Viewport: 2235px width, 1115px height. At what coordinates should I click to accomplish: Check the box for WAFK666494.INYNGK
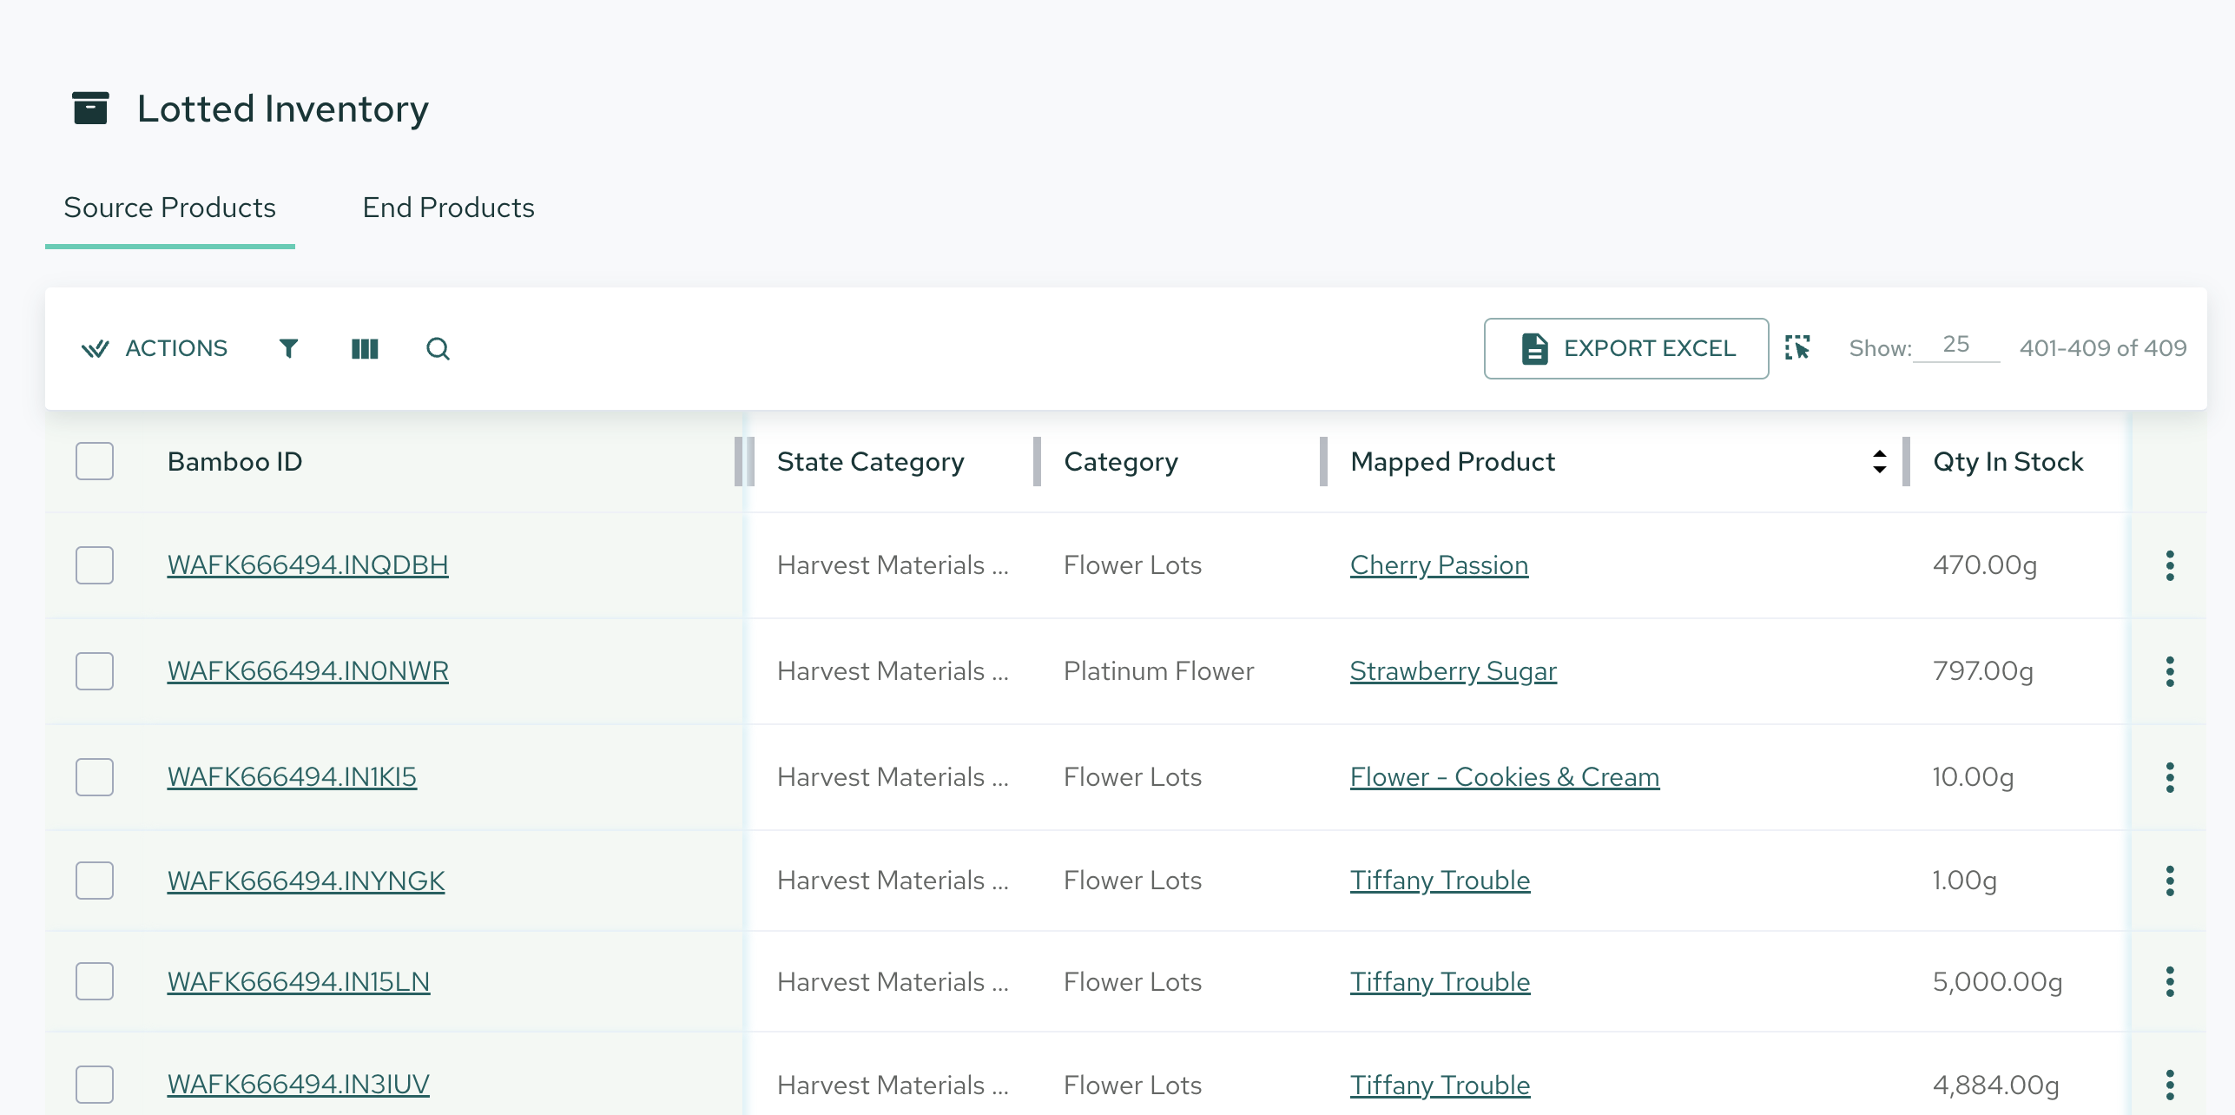95,881
